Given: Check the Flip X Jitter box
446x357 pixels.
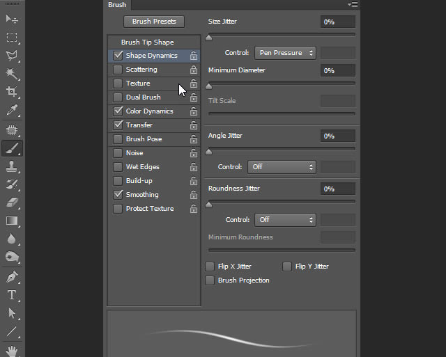Looking at the screenshot, I should [x=210, y=267].
